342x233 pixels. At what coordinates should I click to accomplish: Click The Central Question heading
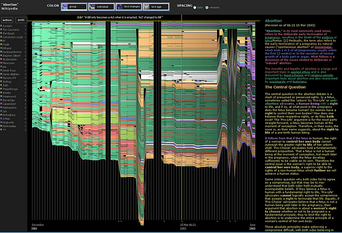click(285, 87)
